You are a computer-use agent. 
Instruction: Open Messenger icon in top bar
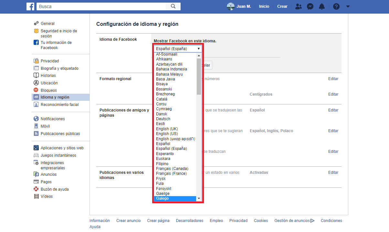point(310,6)
